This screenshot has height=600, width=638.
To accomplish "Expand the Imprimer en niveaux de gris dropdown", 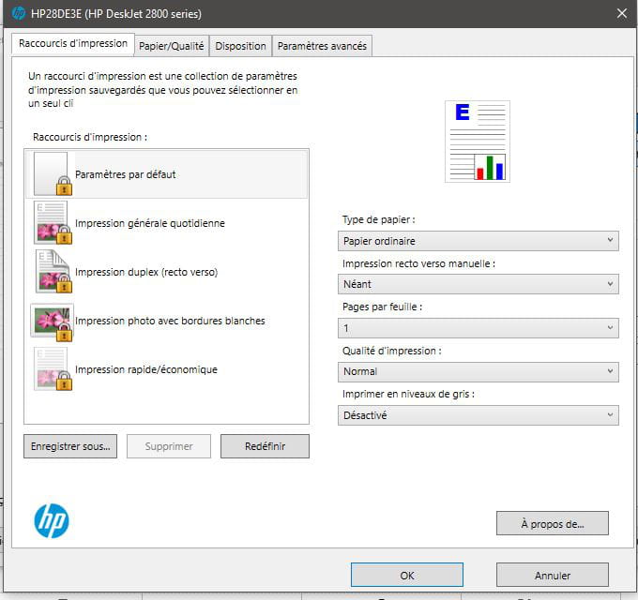I will (x=478, y=415).
